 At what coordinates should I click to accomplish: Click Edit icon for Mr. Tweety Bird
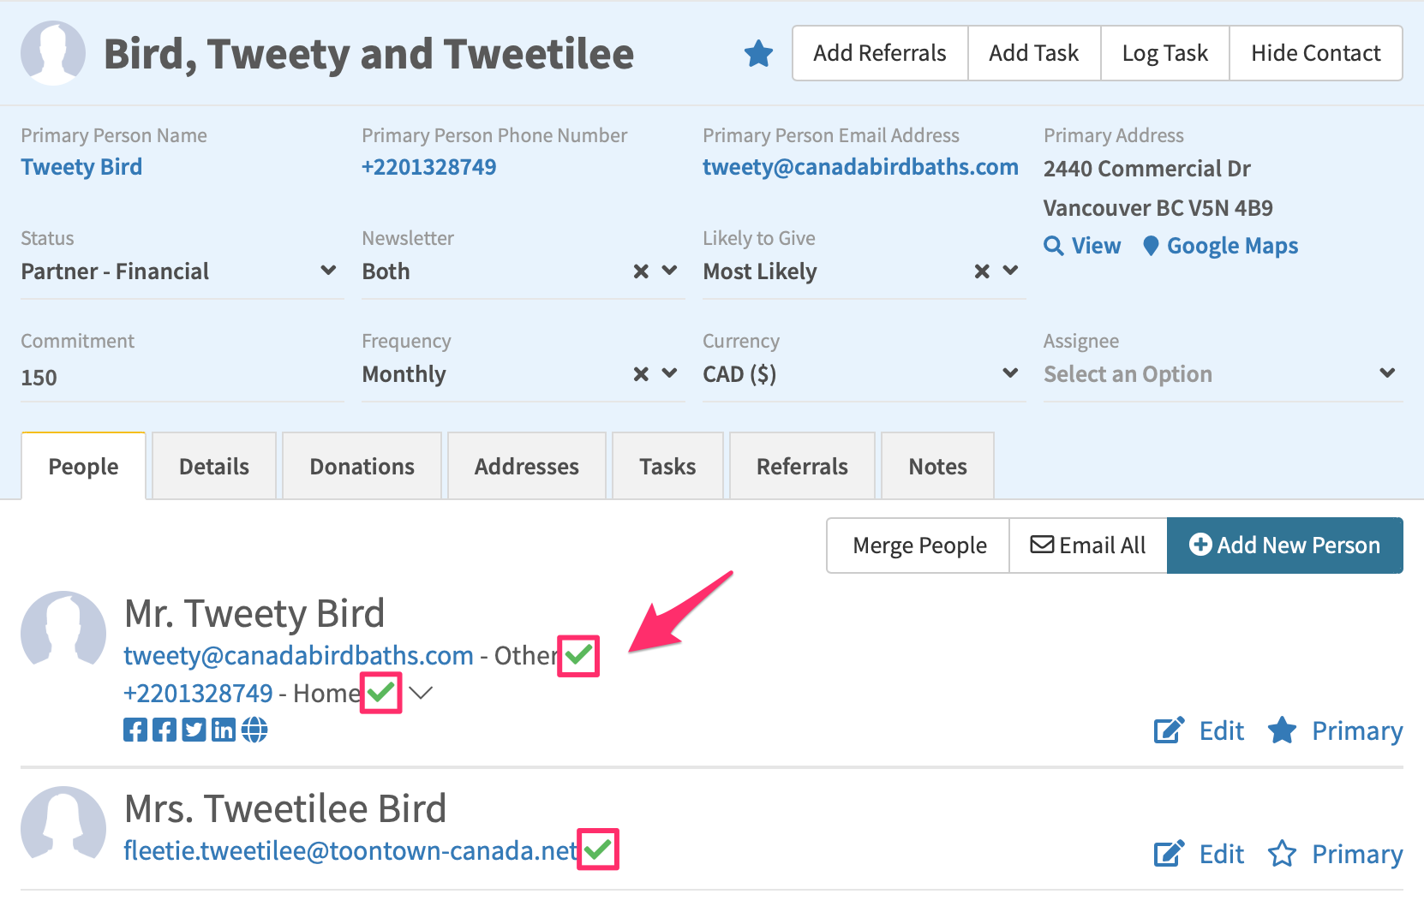(1169, 730)
